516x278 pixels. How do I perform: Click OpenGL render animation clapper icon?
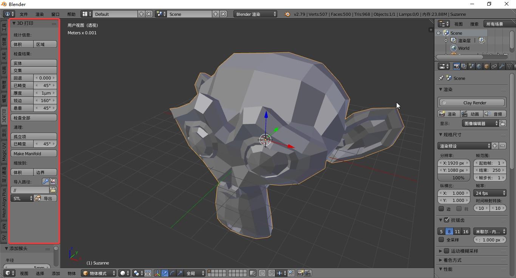(308, 273)
